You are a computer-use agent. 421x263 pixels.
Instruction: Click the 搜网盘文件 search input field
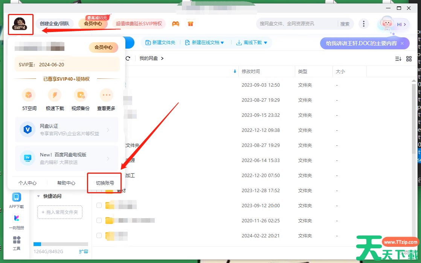297,24
